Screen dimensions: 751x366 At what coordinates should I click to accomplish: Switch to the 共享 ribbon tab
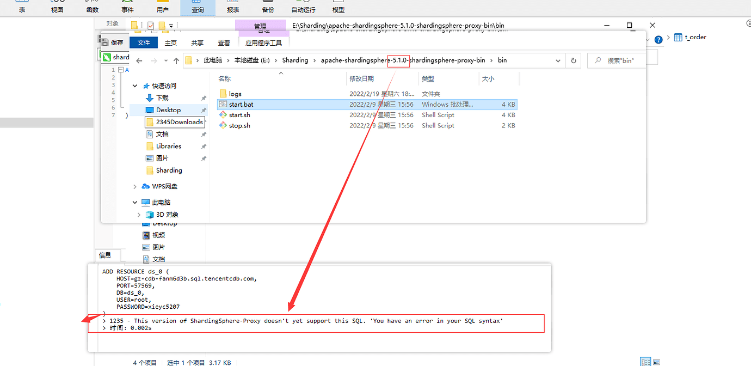(198, 42)
